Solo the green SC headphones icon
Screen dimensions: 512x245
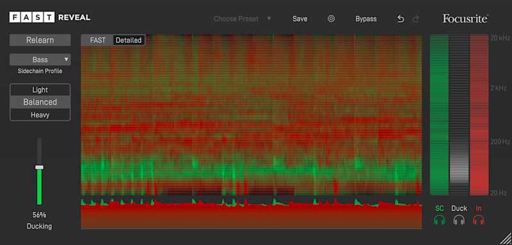point(440,220)
